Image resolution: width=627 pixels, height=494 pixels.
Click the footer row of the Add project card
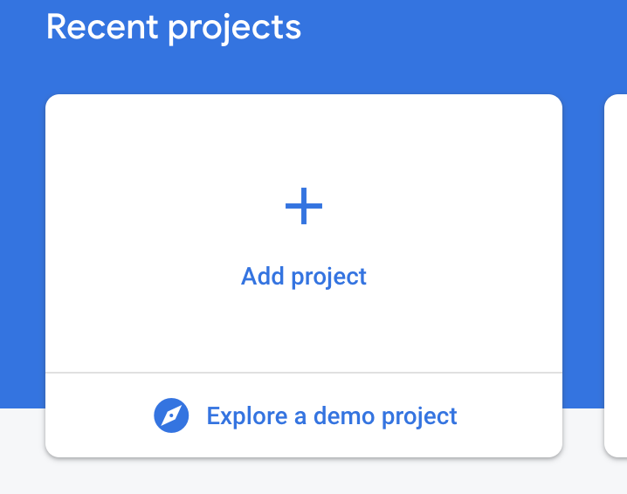tap(304, 415)
